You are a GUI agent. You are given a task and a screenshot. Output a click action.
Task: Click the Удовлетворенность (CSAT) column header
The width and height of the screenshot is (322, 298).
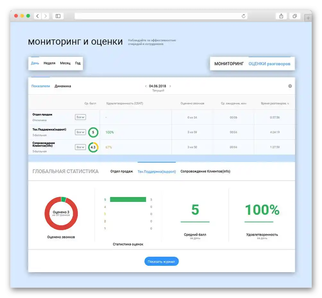pos(125,103)
